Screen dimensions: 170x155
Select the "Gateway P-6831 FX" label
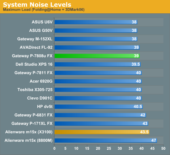(33, 115)
